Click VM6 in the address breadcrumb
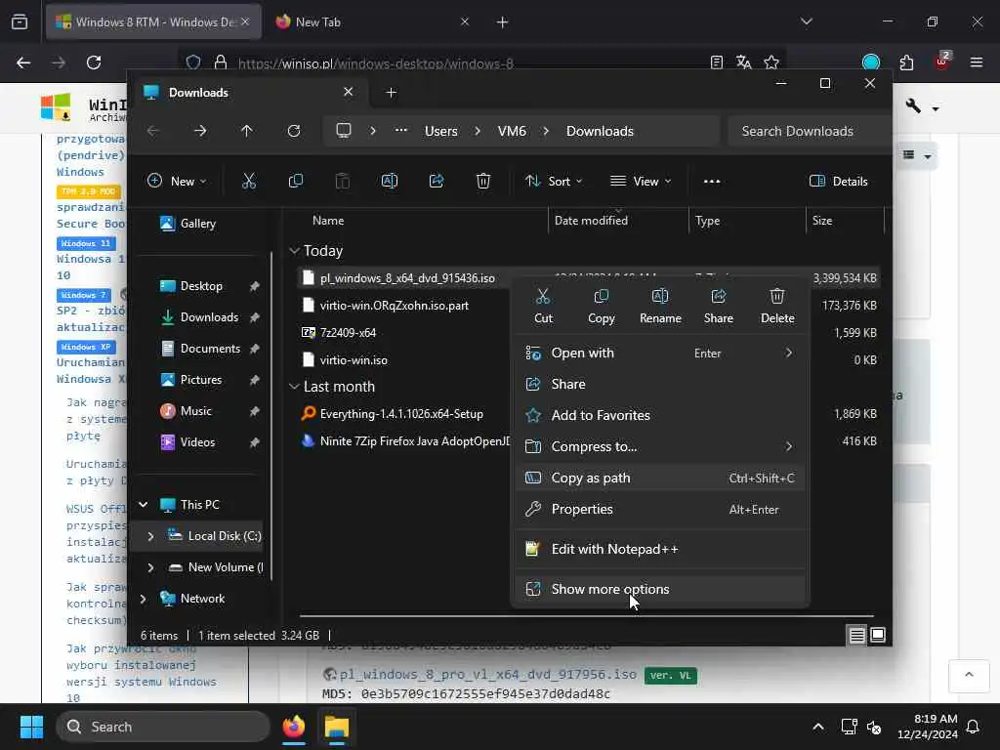The image size is (1000, 750). click(512, 131)
